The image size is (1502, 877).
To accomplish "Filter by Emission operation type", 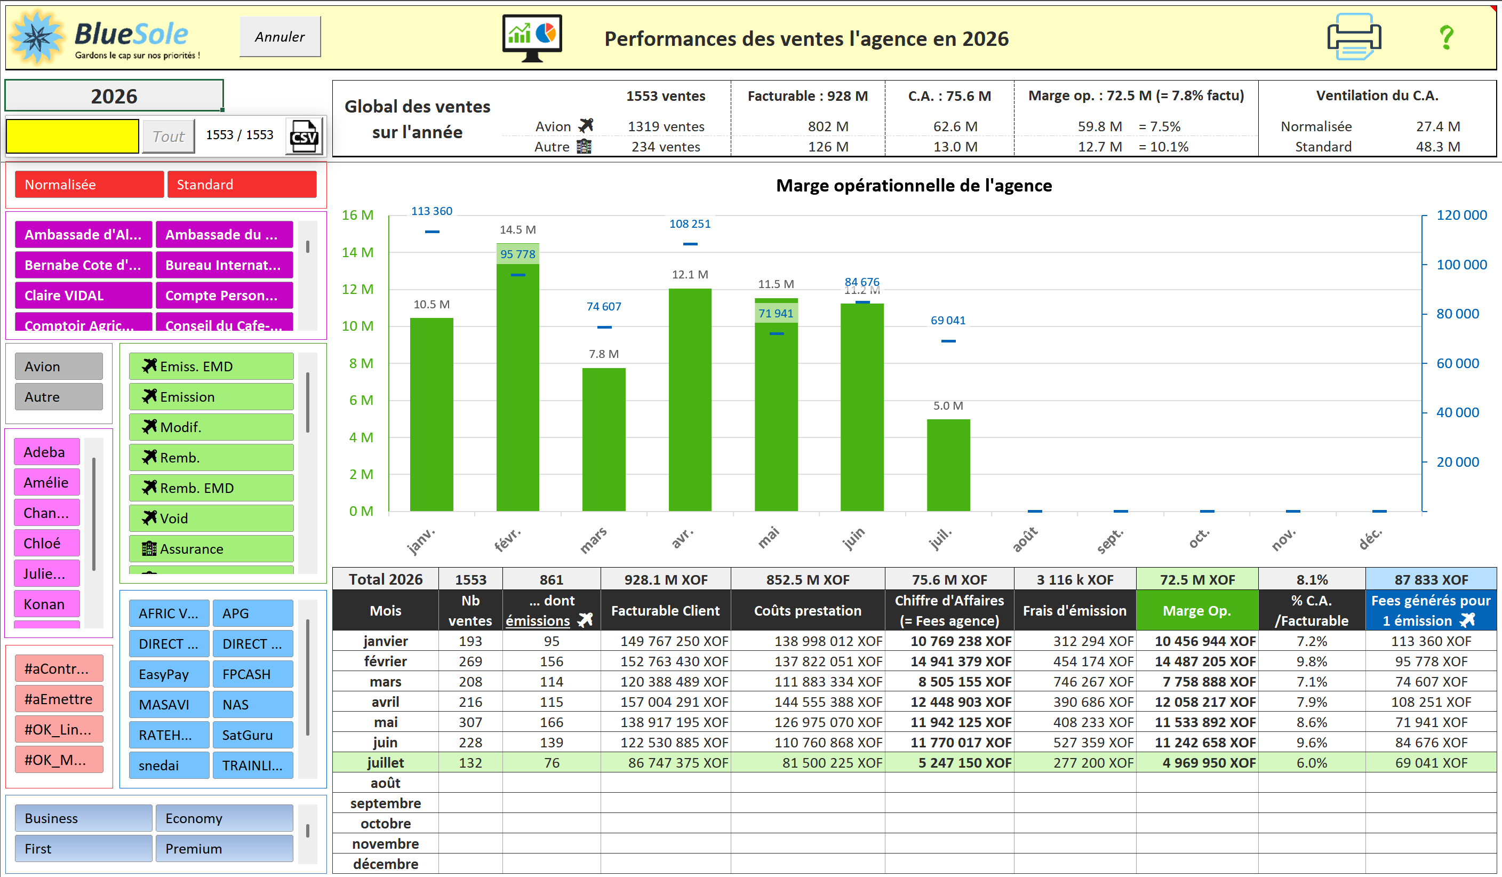I will [212, 397].
